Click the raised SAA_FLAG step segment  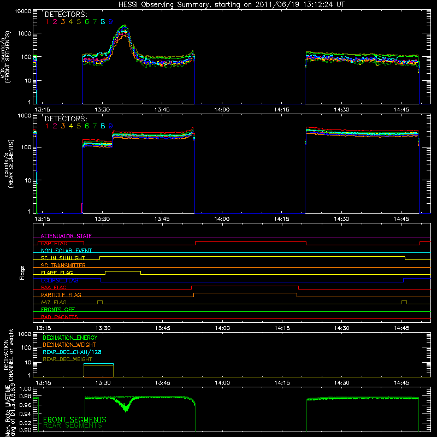[245, 286]
